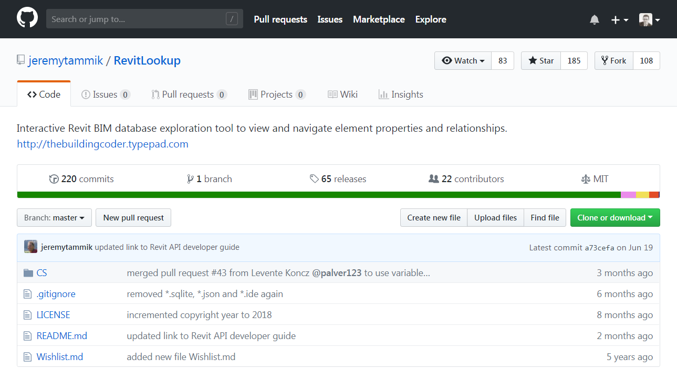Image resolution: width=677 pixels, height=369 pixels.
Task: View the 83 watchers count
Action: click(503, 61)
